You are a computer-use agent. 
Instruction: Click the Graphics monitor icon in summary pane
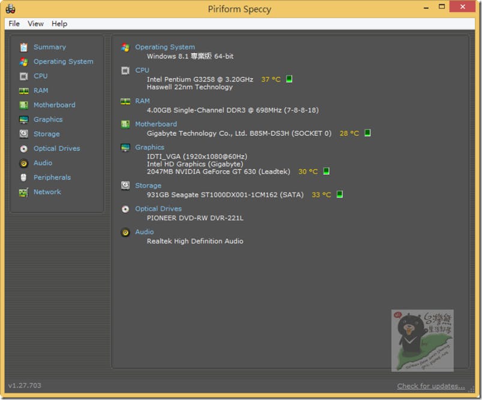(x=125, y=148)
